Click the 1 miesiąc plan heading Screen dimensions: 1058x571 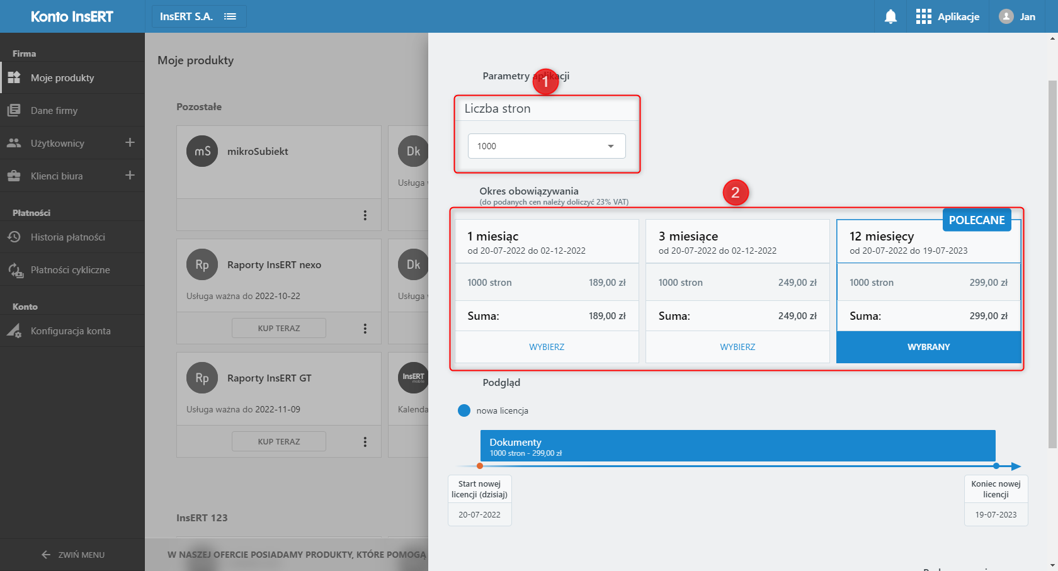[493, 236]
